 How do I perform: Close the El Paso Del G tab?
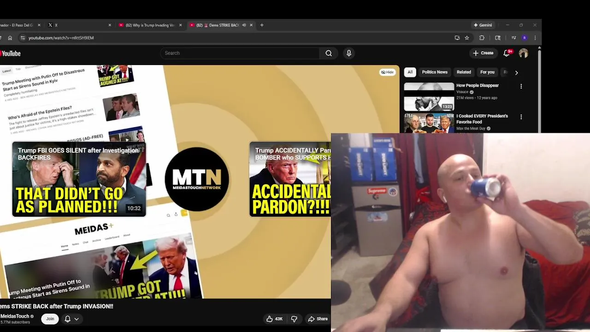tap(39, 25)
